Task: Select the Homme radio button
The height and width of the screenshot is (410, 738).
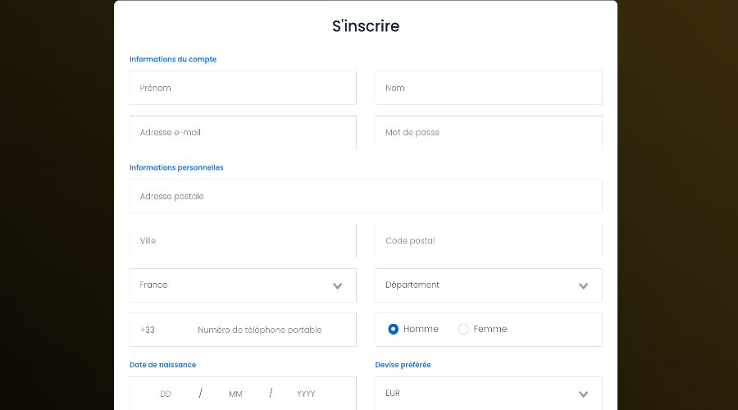Action: point(394,330)
